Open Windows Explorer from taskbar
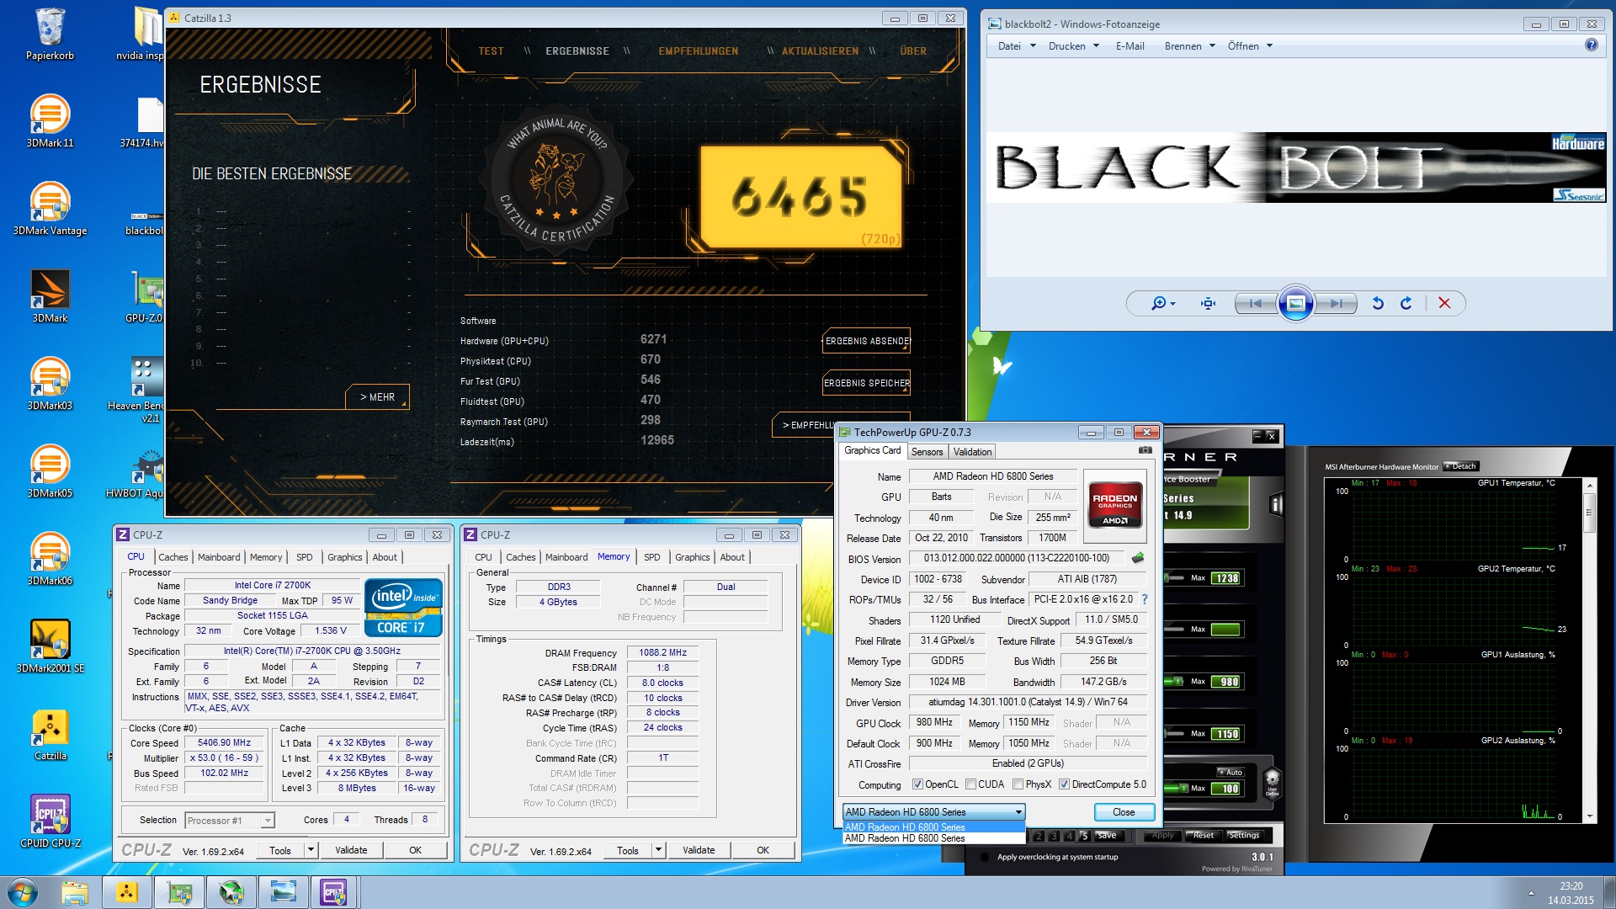Viewport: 1616px width, 909px height. click(x=75, y=892)
